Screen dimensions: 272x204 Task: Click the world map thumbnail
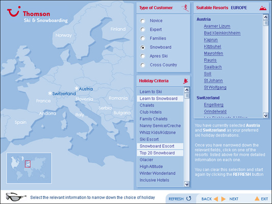tap(29, 168)
